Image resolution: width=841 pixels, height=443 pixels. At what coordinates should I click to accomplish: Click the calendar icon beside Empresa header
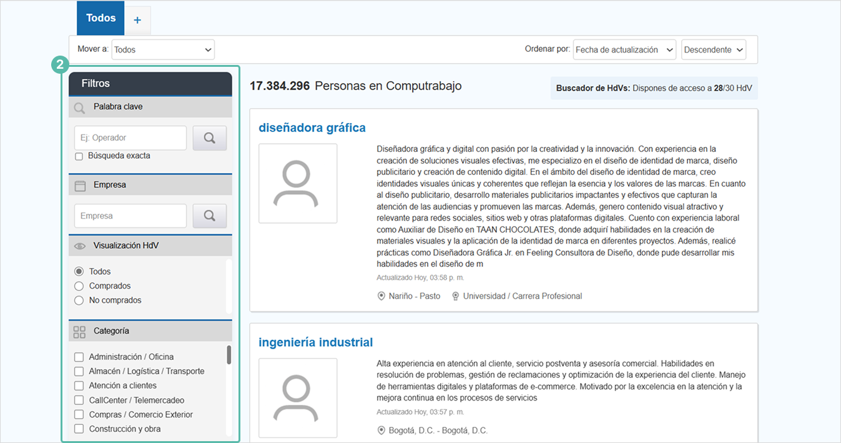[x=79, y=186]
